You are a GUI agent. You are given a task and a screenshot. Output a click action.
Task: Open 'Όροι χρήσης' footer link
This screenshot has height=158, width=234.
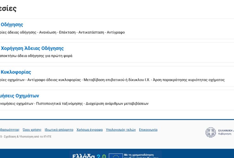32,130
